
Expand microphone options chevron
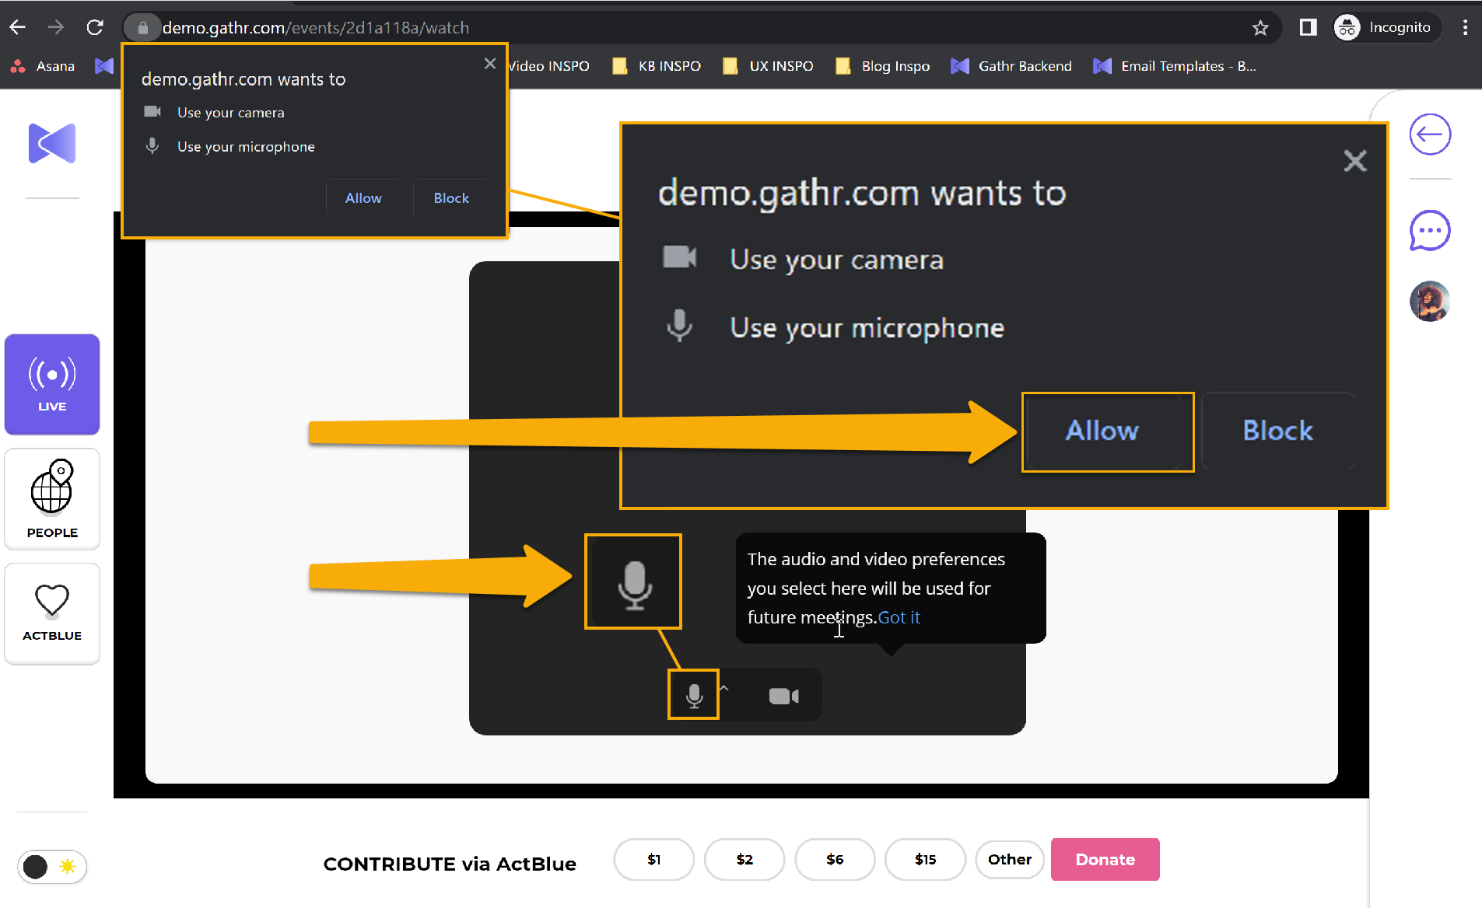click(x=724, y=688)
